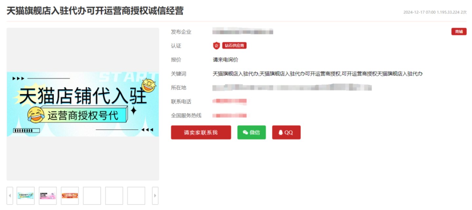Click the WeChat icon on green button
The image size is (472, 210).
tap(245, 133)
